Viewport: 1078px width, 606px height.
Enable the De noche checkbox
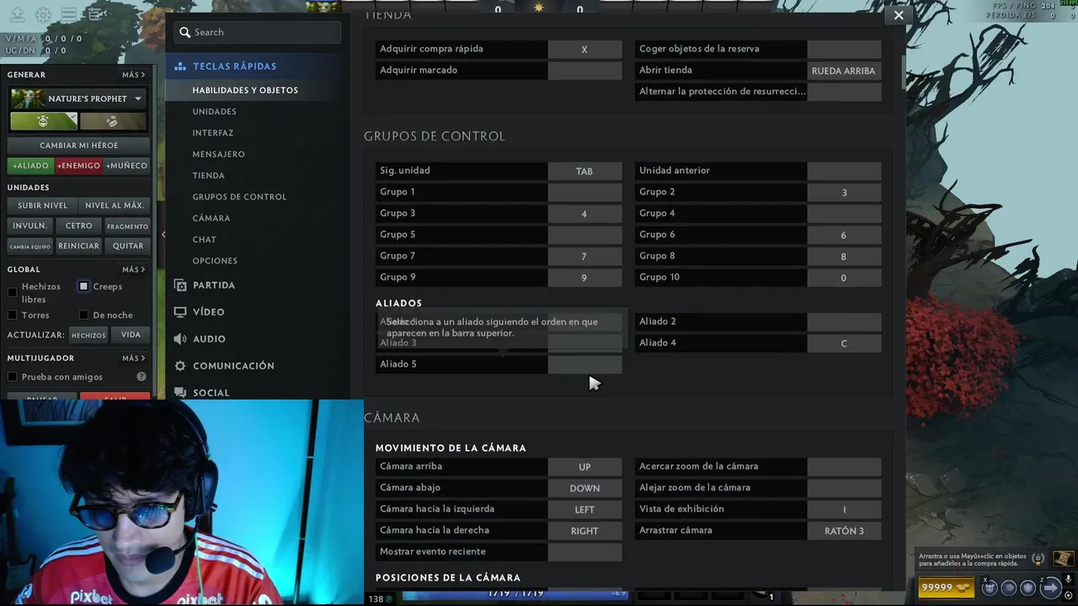(83, 315)
